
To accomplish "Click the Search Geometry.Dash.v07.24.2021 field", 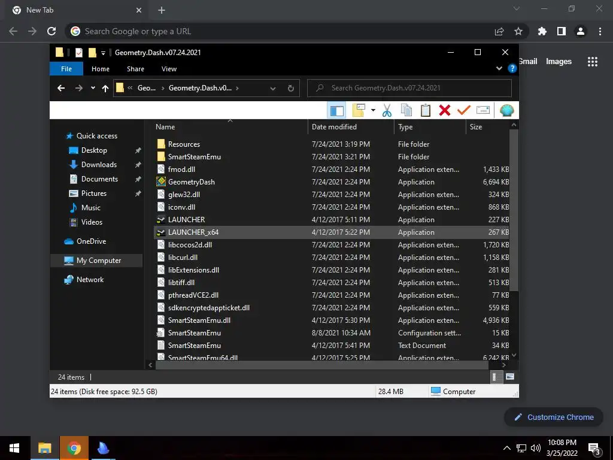I will point(409,88).
